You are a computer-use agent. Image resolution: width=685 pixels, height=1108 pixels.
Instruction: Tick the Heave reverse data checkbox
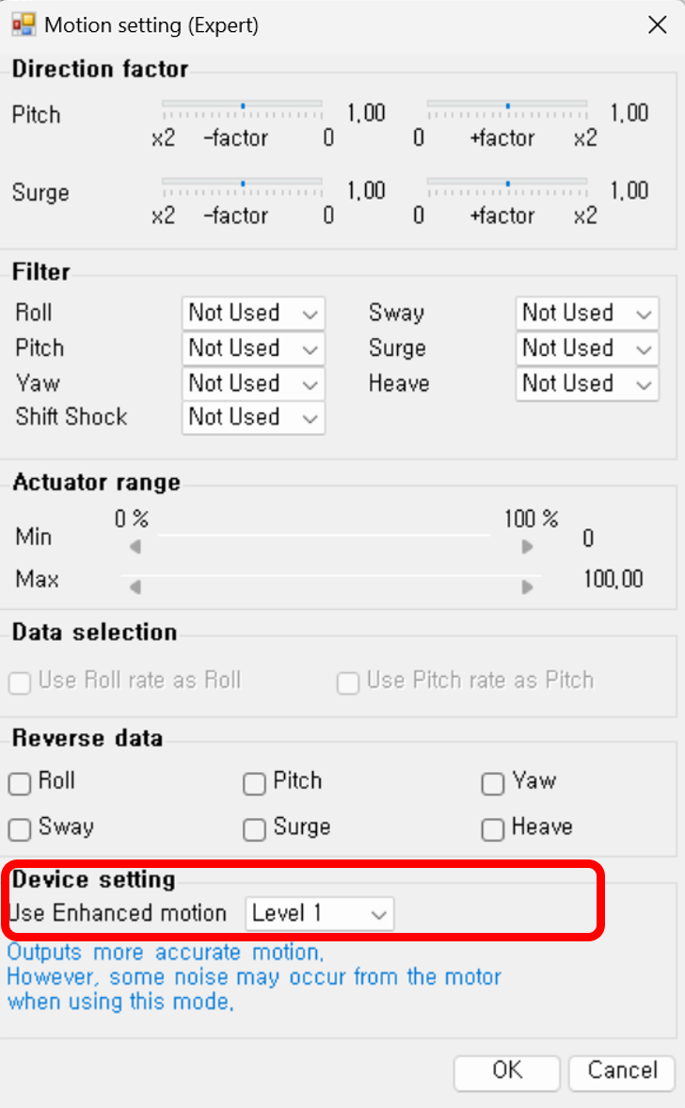493,828
